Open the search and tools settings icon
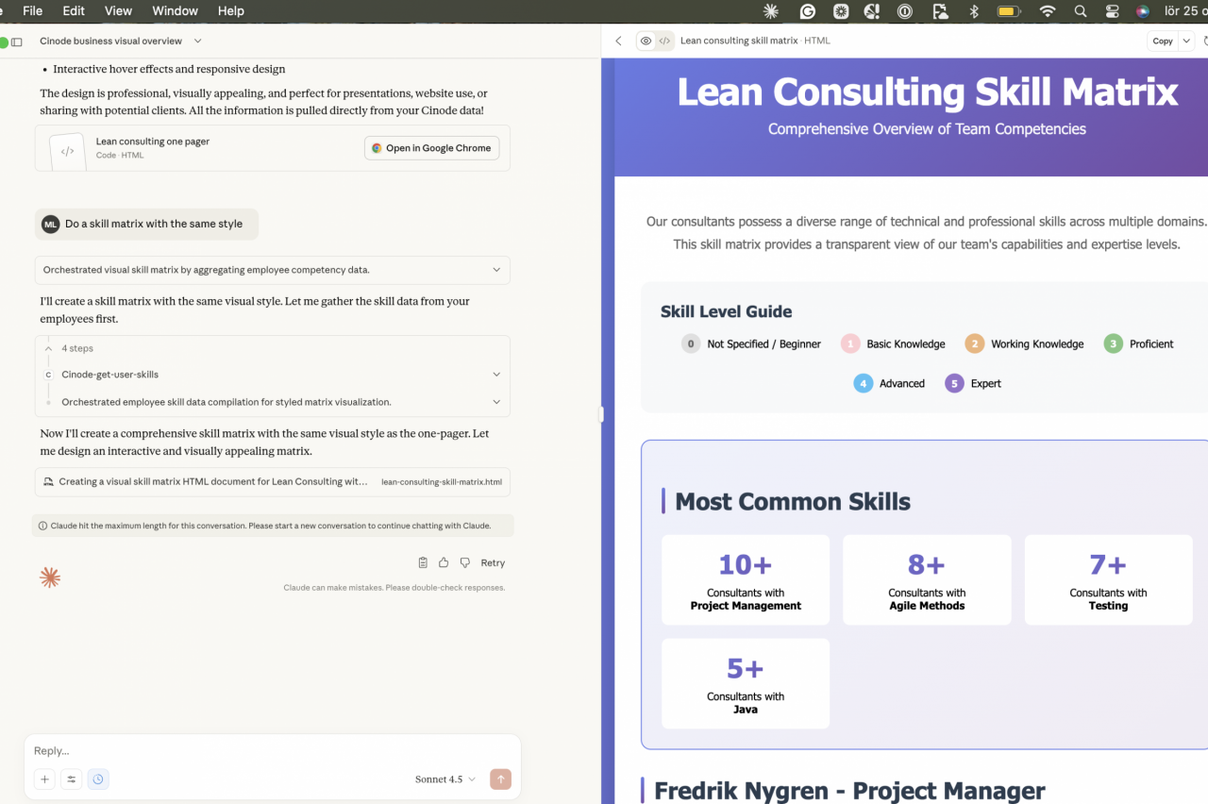Viewport: 1208px width, 804px height. [x=71, y=779]
